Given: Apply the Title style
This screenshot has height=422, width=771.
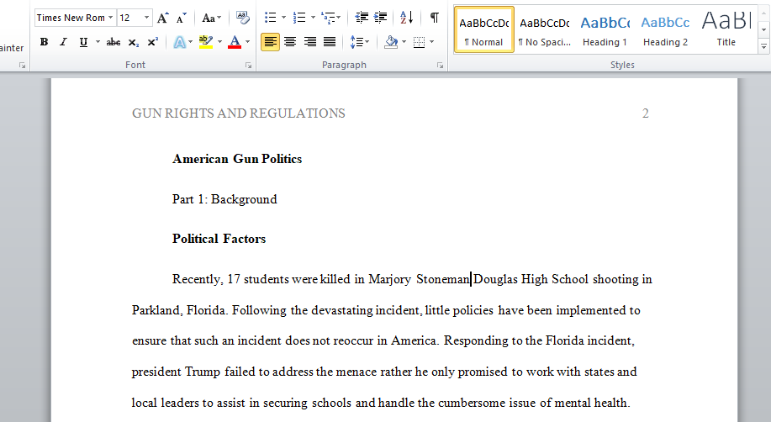Looking at the screenshot, I should 726,30.
